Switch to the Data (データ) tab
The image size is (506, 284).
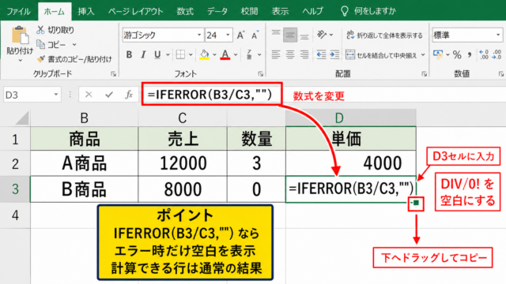(217, 11)
